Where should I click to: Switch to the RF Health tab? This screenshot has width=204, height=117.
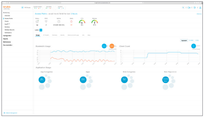pyautogui.click(x=46, y=35)
